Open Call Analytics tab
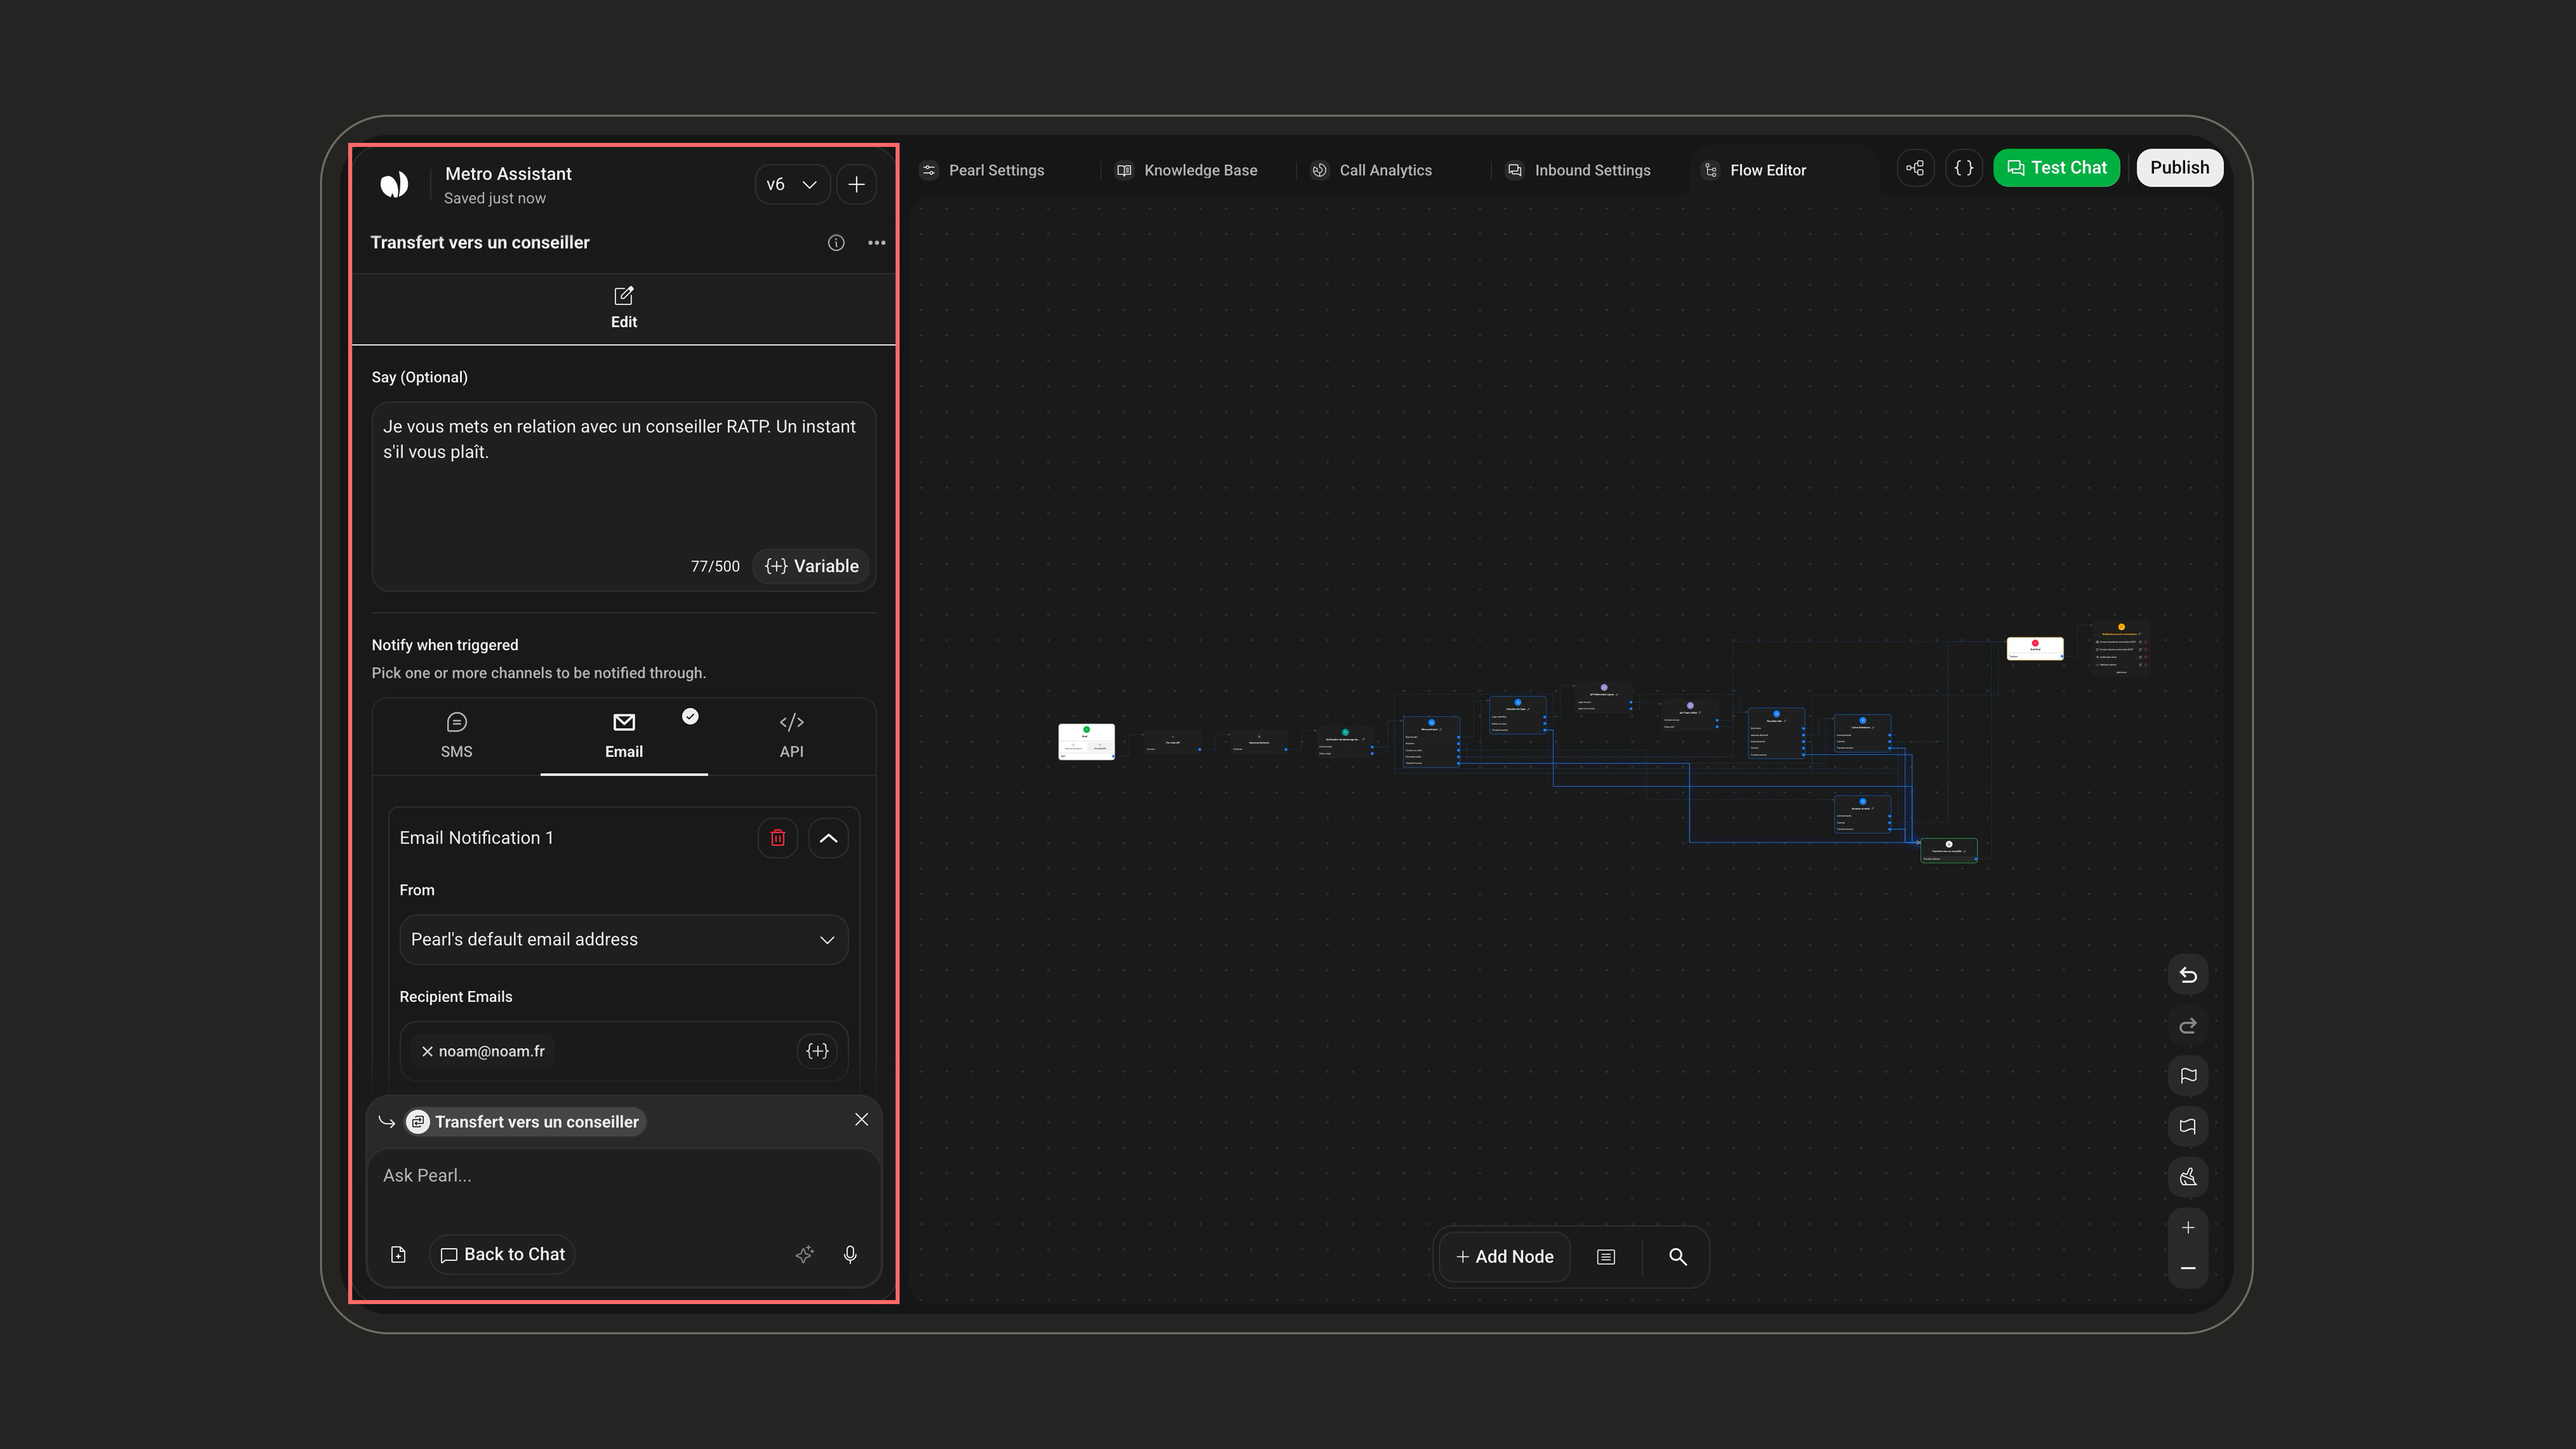 (1372, 170)
